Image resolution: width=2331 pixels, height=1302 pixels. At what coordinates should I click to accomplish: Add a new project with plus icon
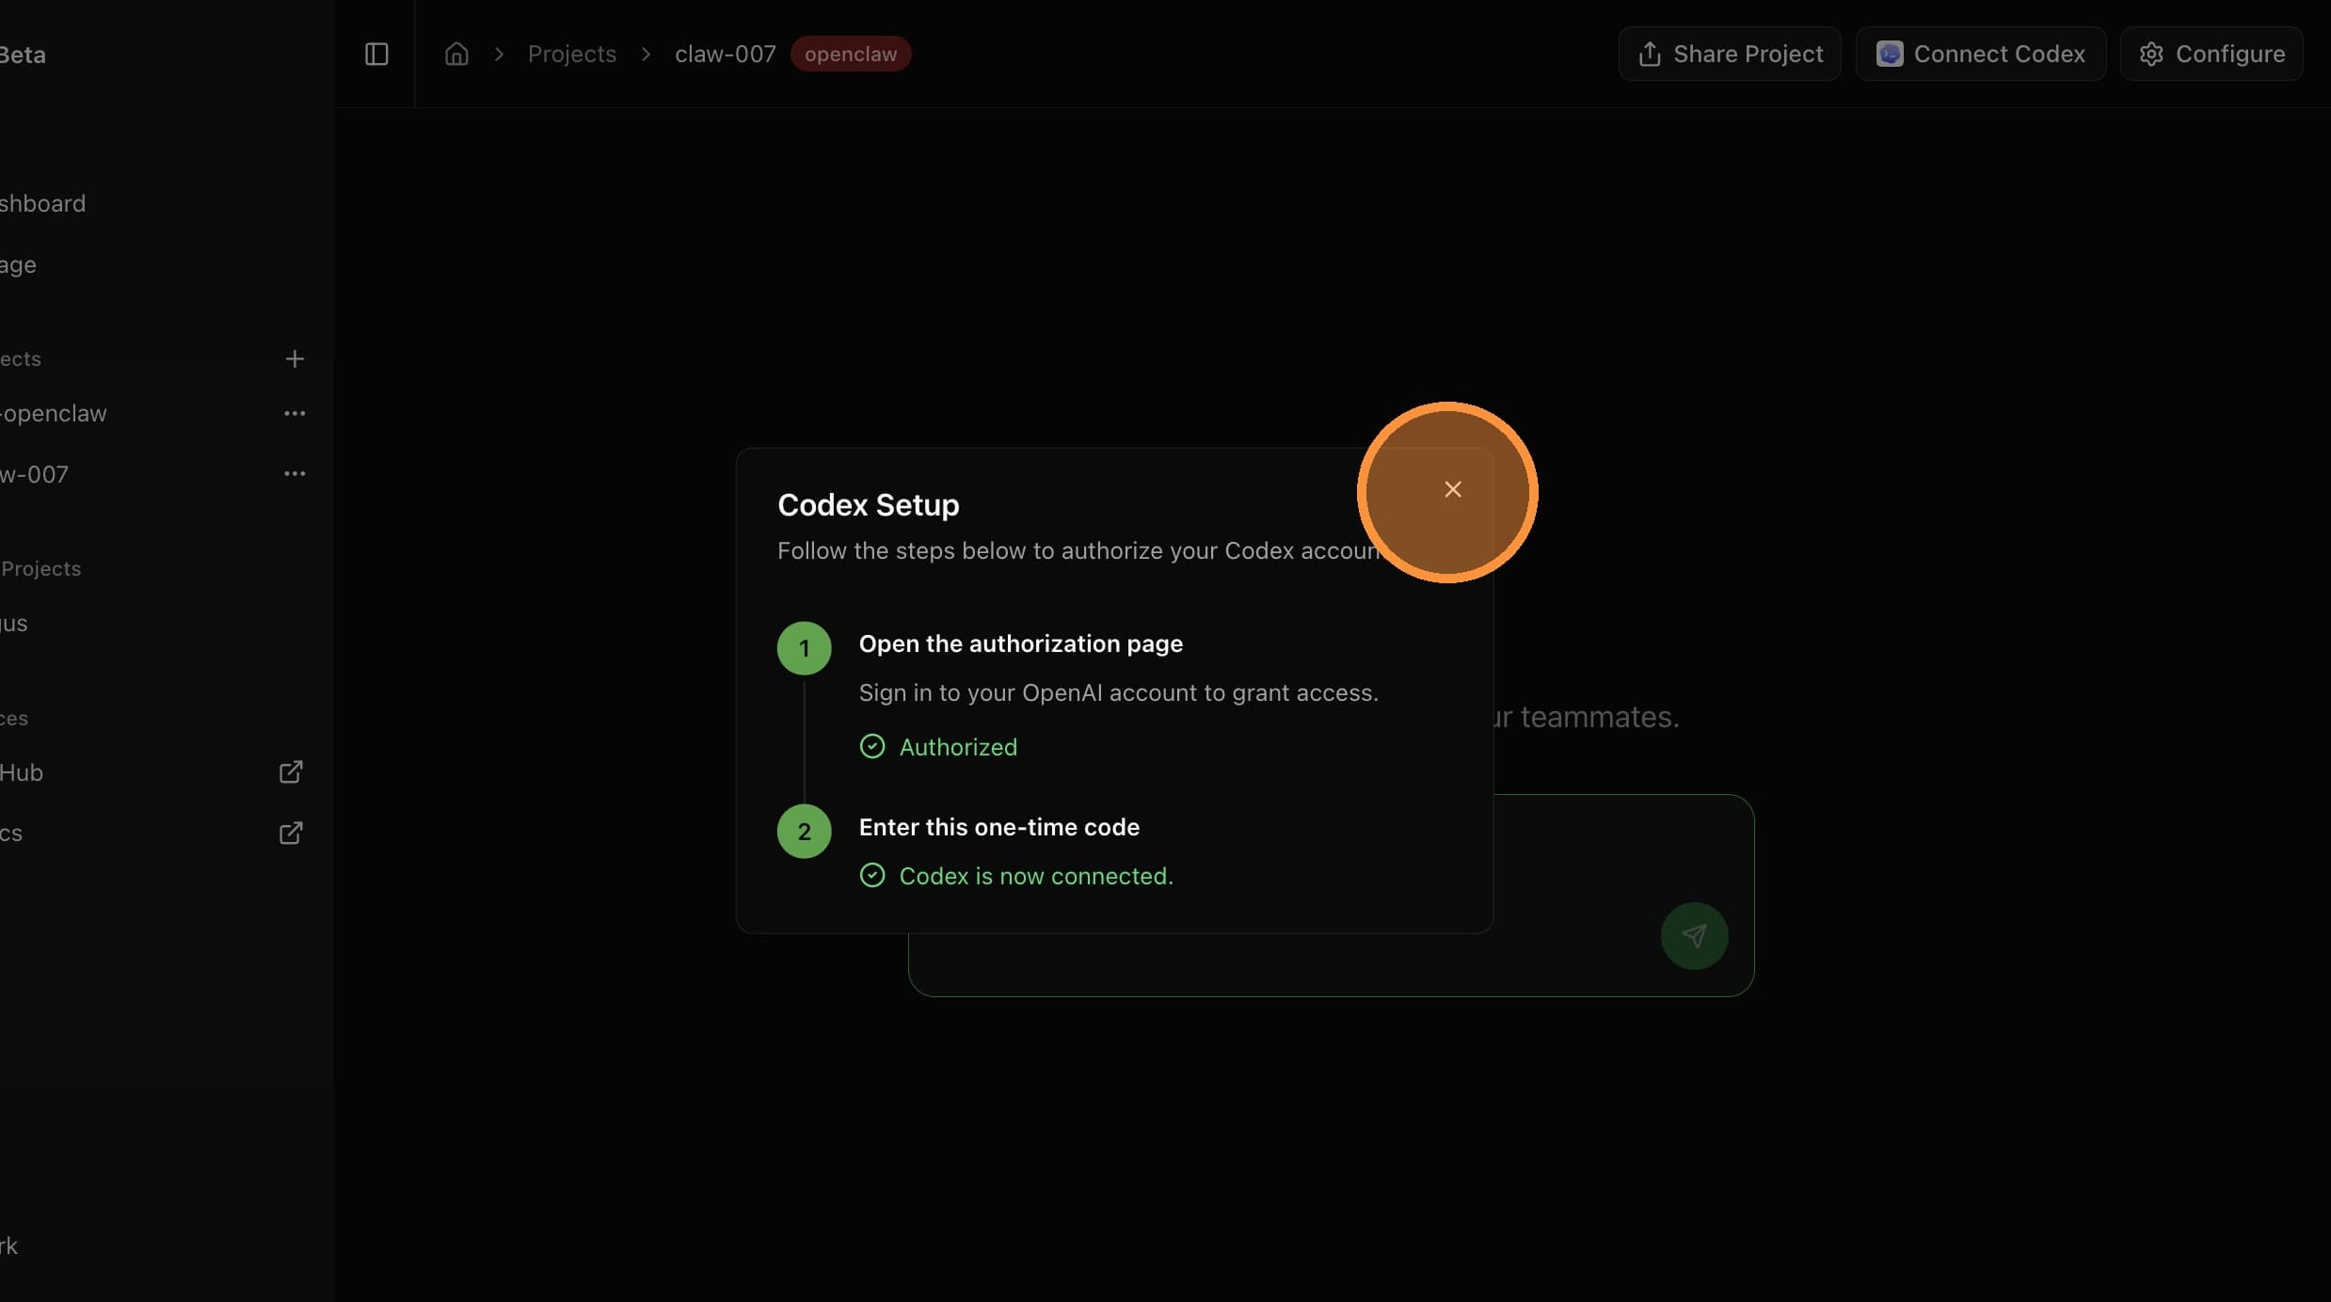click(x=295, y=358)
